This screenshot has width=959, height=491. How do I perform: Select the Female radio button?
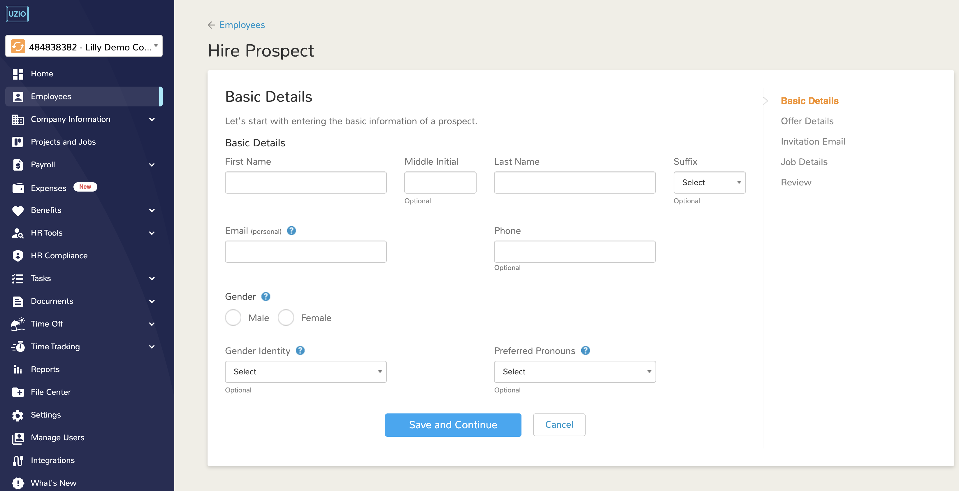pos(286,318)
